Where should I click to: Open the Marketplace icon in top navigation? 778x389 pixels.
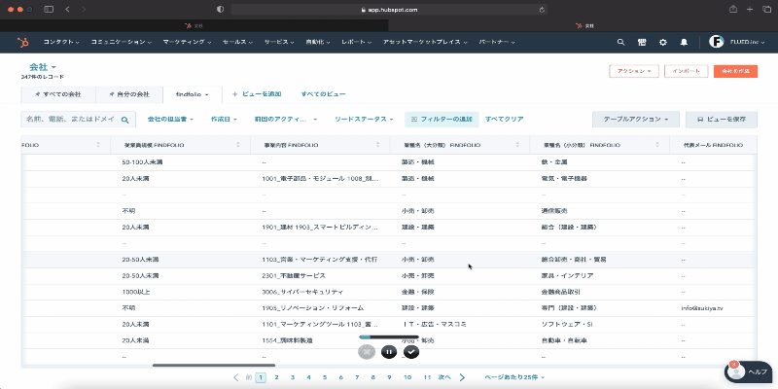pyautogui.click(x=642, y=43)
